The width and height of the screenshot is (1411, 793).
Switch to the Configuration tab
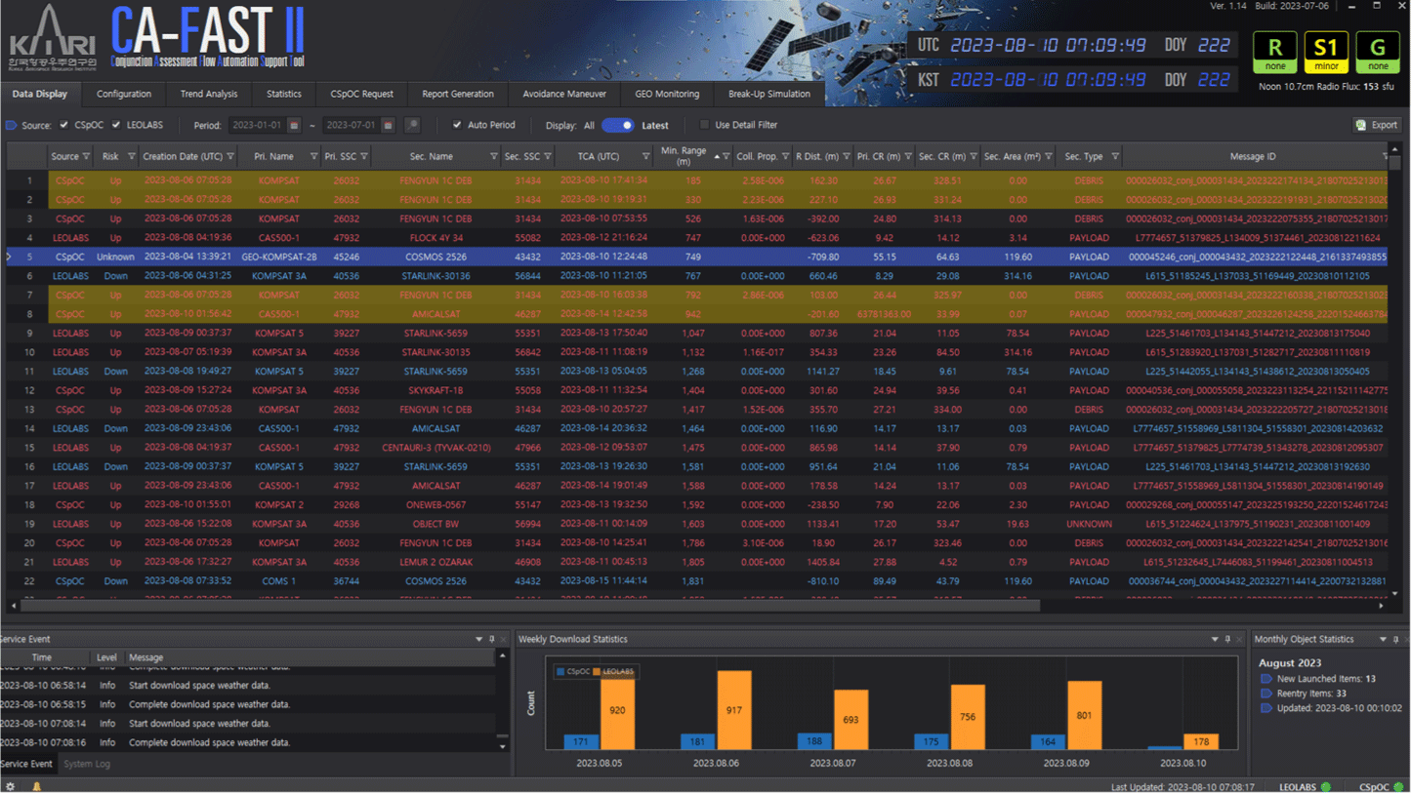124,94
